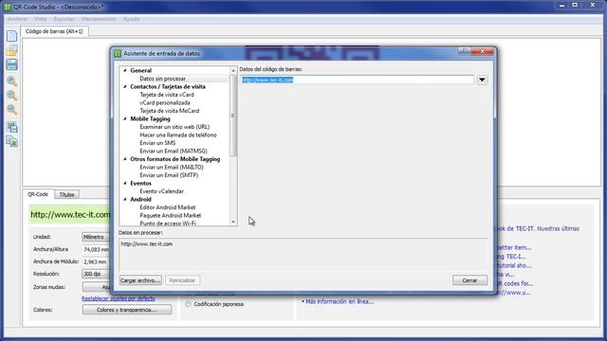Select Tarjeta de visita MeCard item
Image resolution: width=607 pixels, height=341 pixels.
tap(170, 111)
